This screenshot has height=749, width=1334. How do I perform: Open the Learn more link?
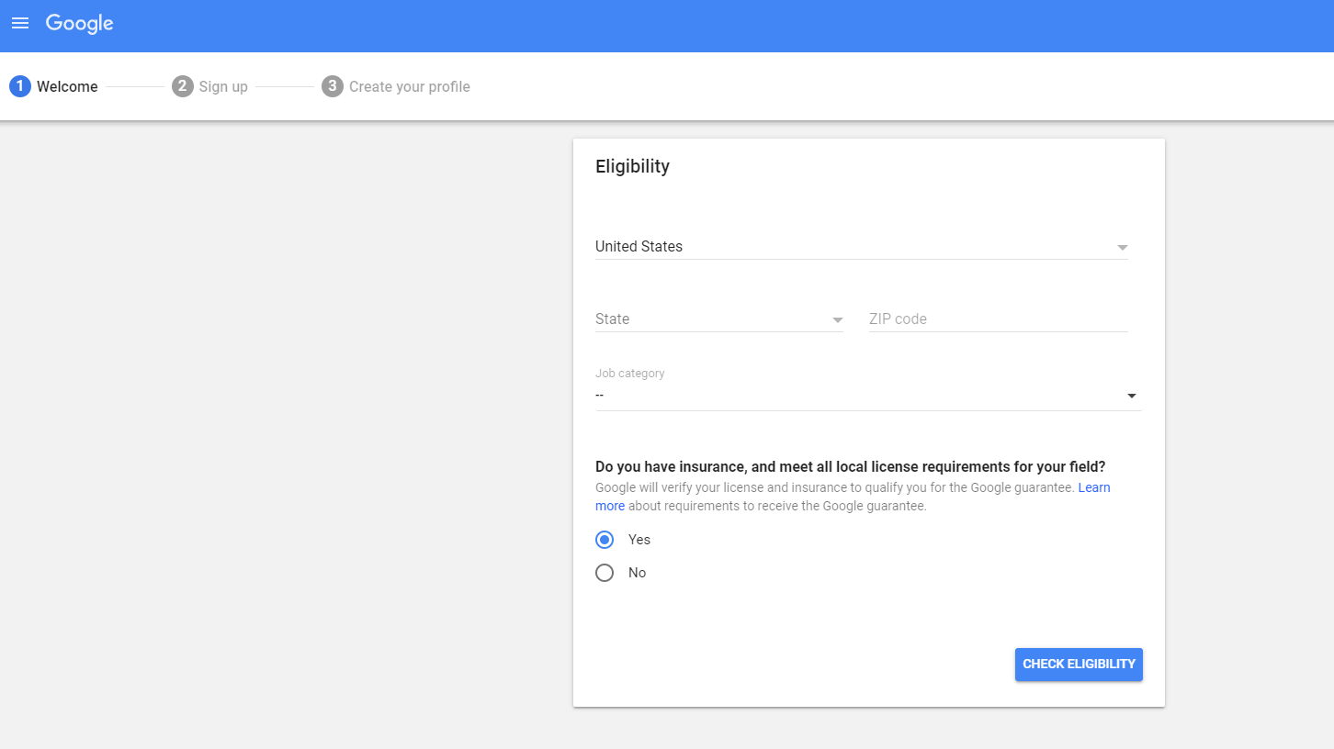pos(1094,487)
